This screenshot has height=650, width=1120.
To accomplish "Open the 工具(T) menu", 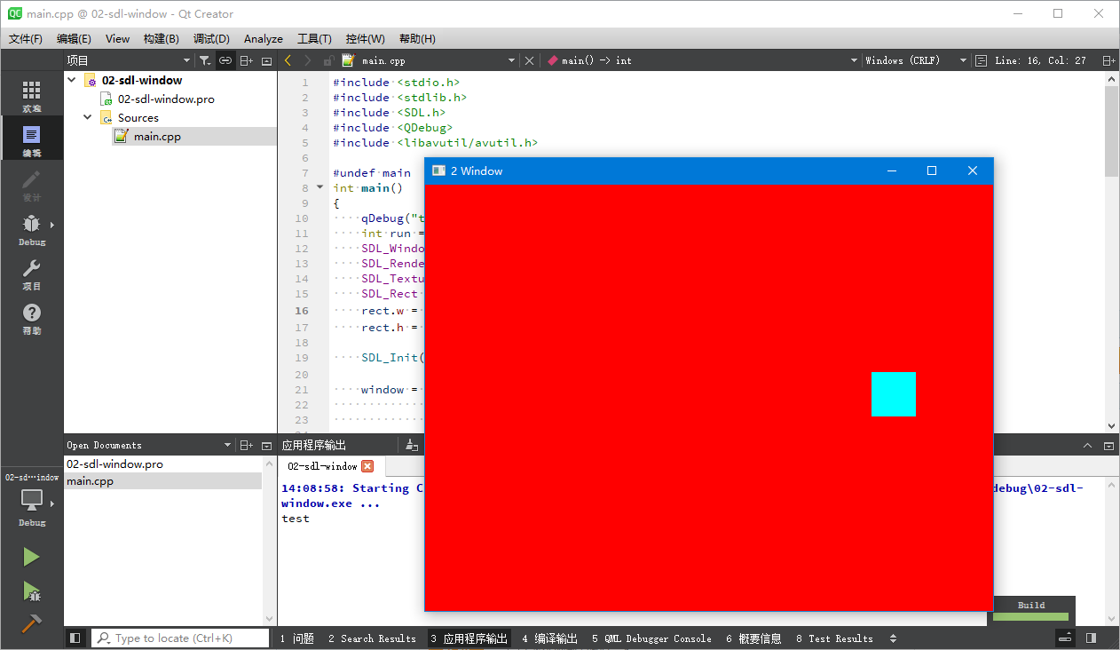I will coord(314,39).
